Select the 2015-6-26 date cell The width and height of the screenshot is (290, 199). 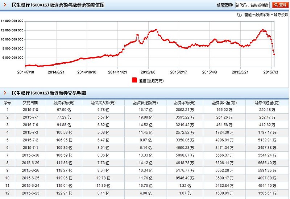coord(30,170)
